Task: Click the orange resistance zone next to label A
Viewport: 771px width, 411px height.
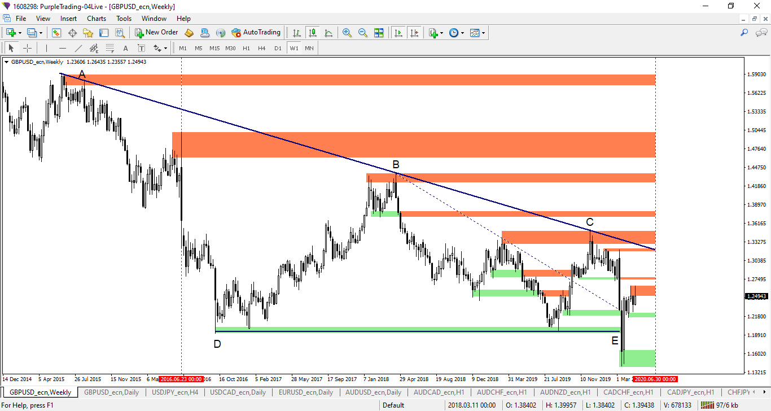Action: (358, 80)
